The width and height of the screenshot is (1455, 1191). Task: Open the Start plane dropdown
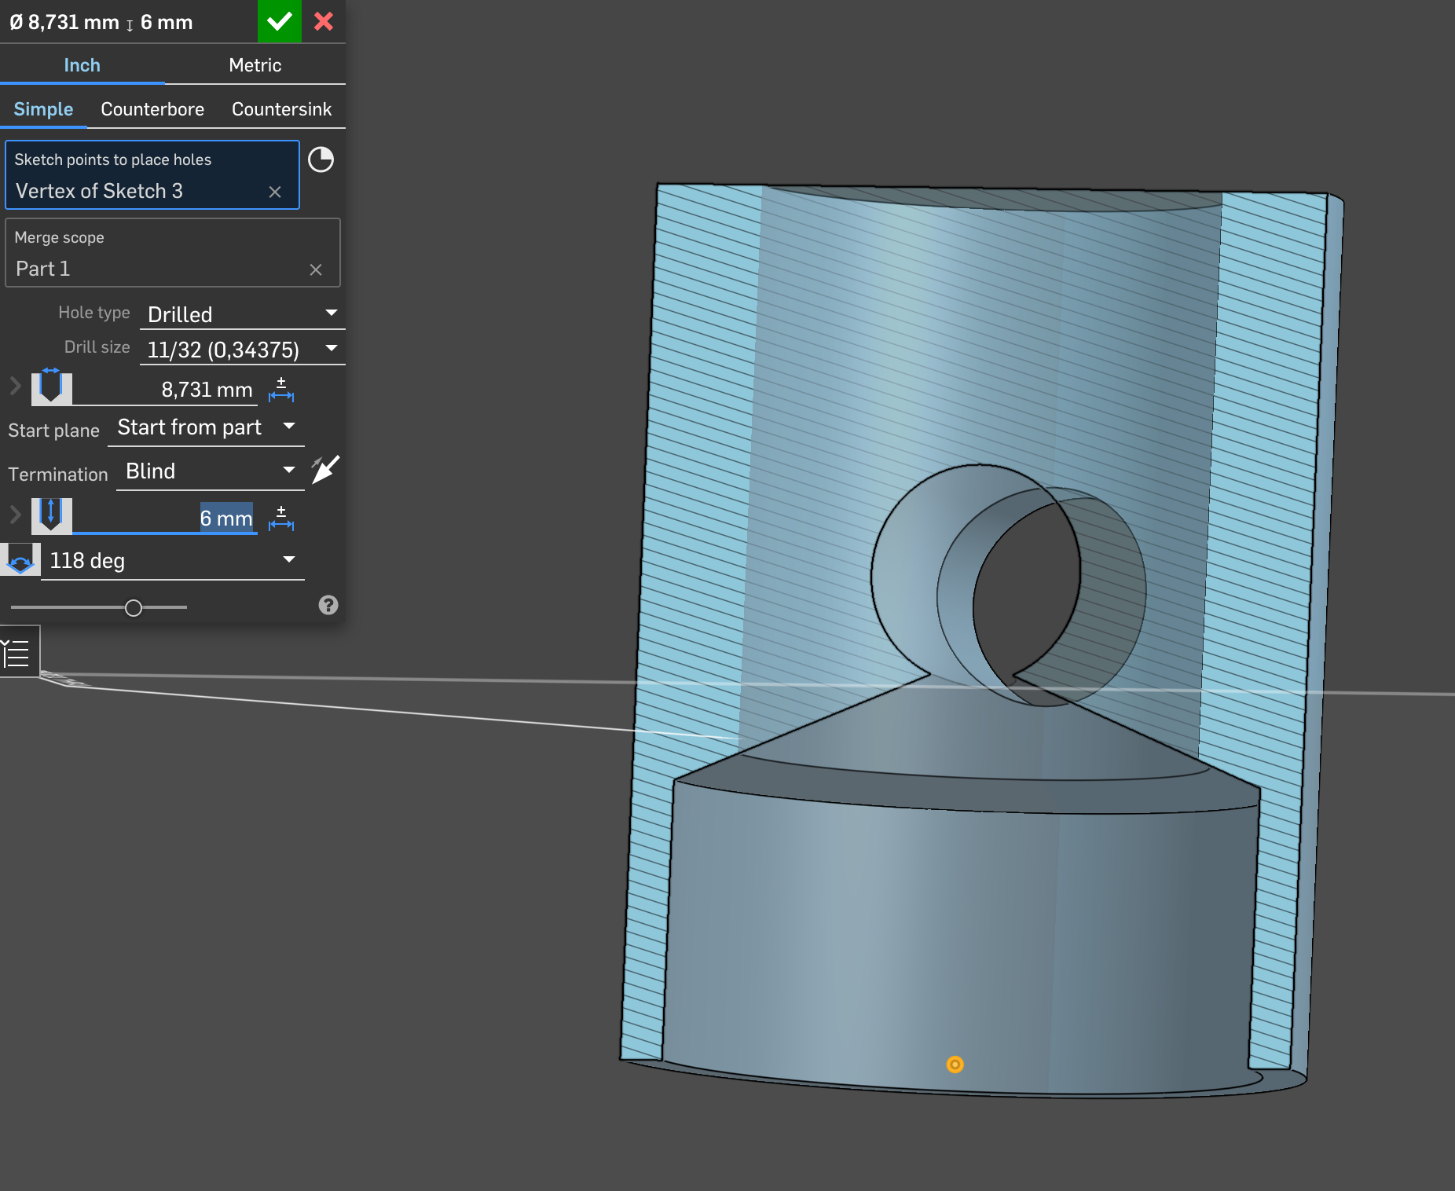tap(206, 427)
